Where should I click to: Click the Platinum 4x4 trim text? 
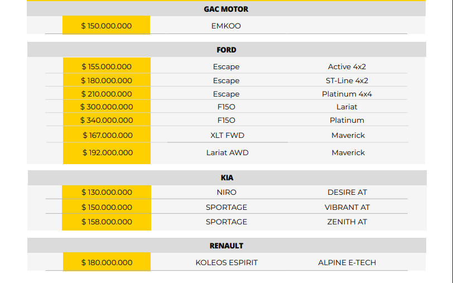(346, 94)
